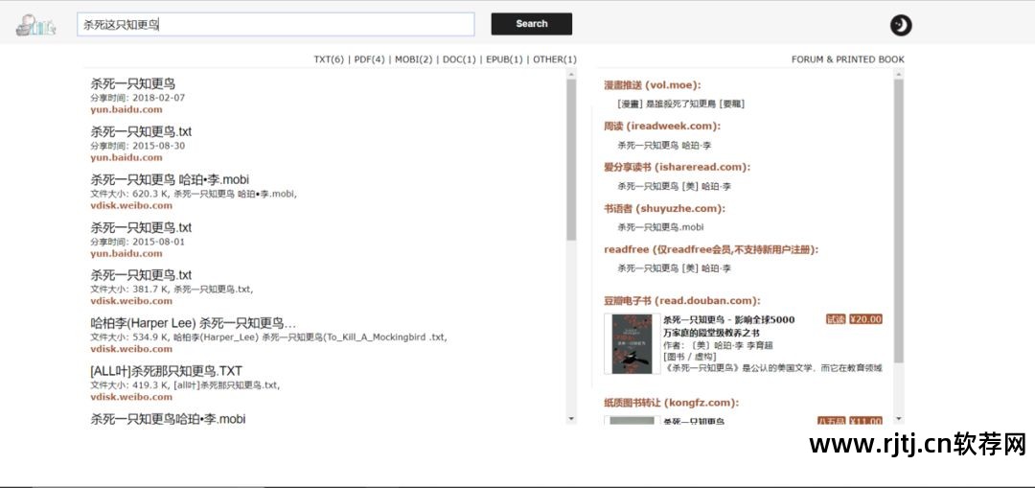Filter results by OTHER(1)

[555, 59]
